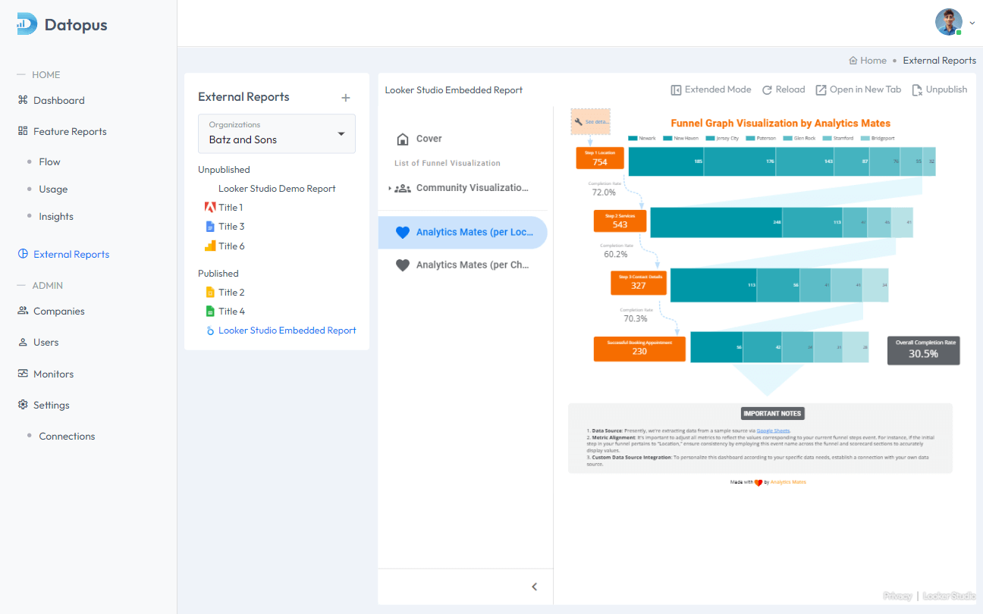Click the Google Sheets icon beside Title 4
Screen dimensions: 983x614
coord(210,311)
